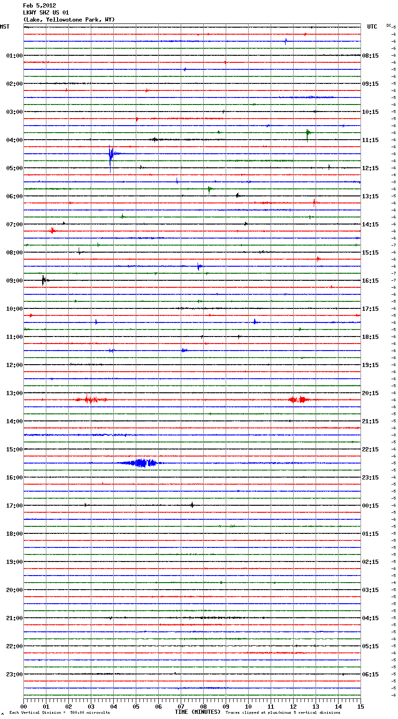Click the Traces clipped at plus/minus 5 note
This screenshot has width=398, height=719.
pyautogui.click(x=283, y=713)
